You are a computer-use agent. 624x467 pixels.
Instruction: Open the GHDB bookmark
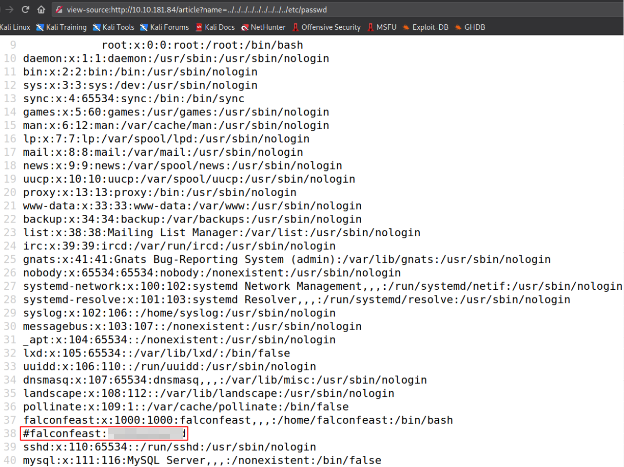[x=470, y=27]
